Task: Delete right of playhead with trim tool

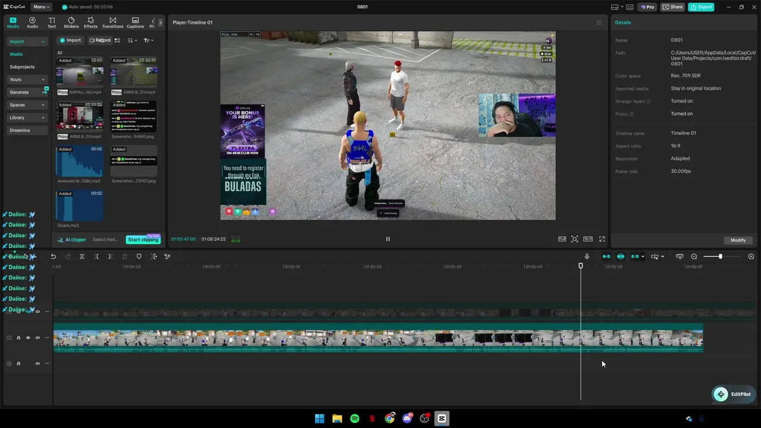Action: (x=111, y=256)
